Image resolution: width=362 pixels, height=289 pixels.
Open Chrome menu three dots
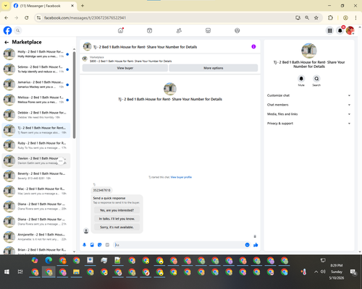click(x=355, y=17)
